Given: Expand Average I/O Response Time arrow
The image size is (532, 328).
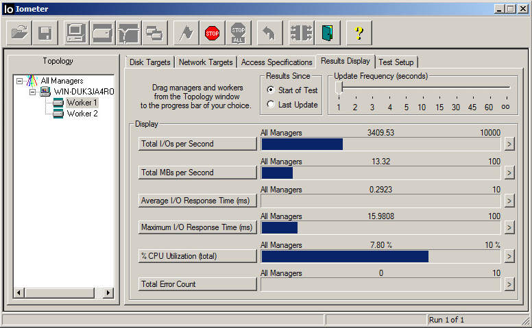Looking at the screenshot, I should click(509, 201).
